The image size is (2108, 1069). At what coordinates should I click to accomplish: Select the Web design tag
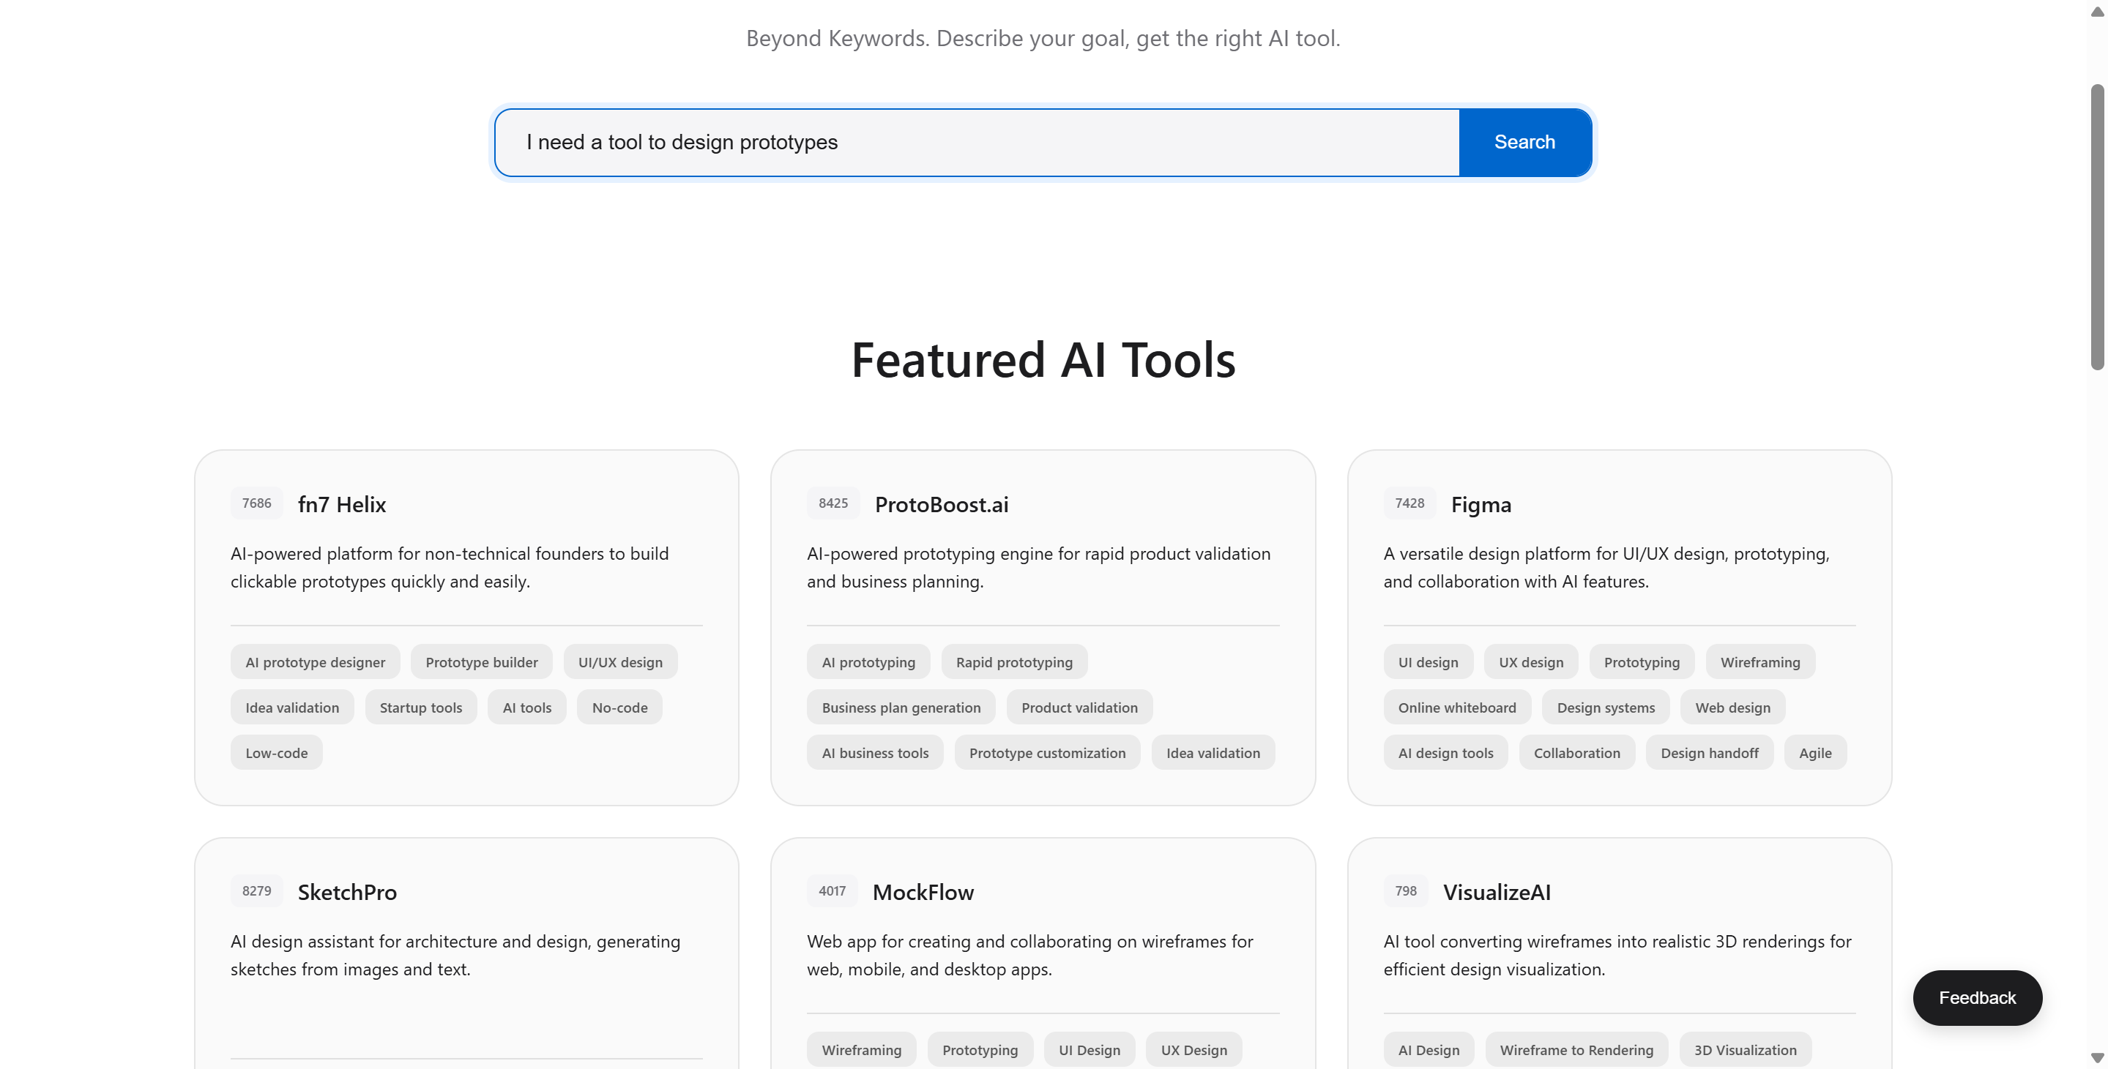[1732, 708]
